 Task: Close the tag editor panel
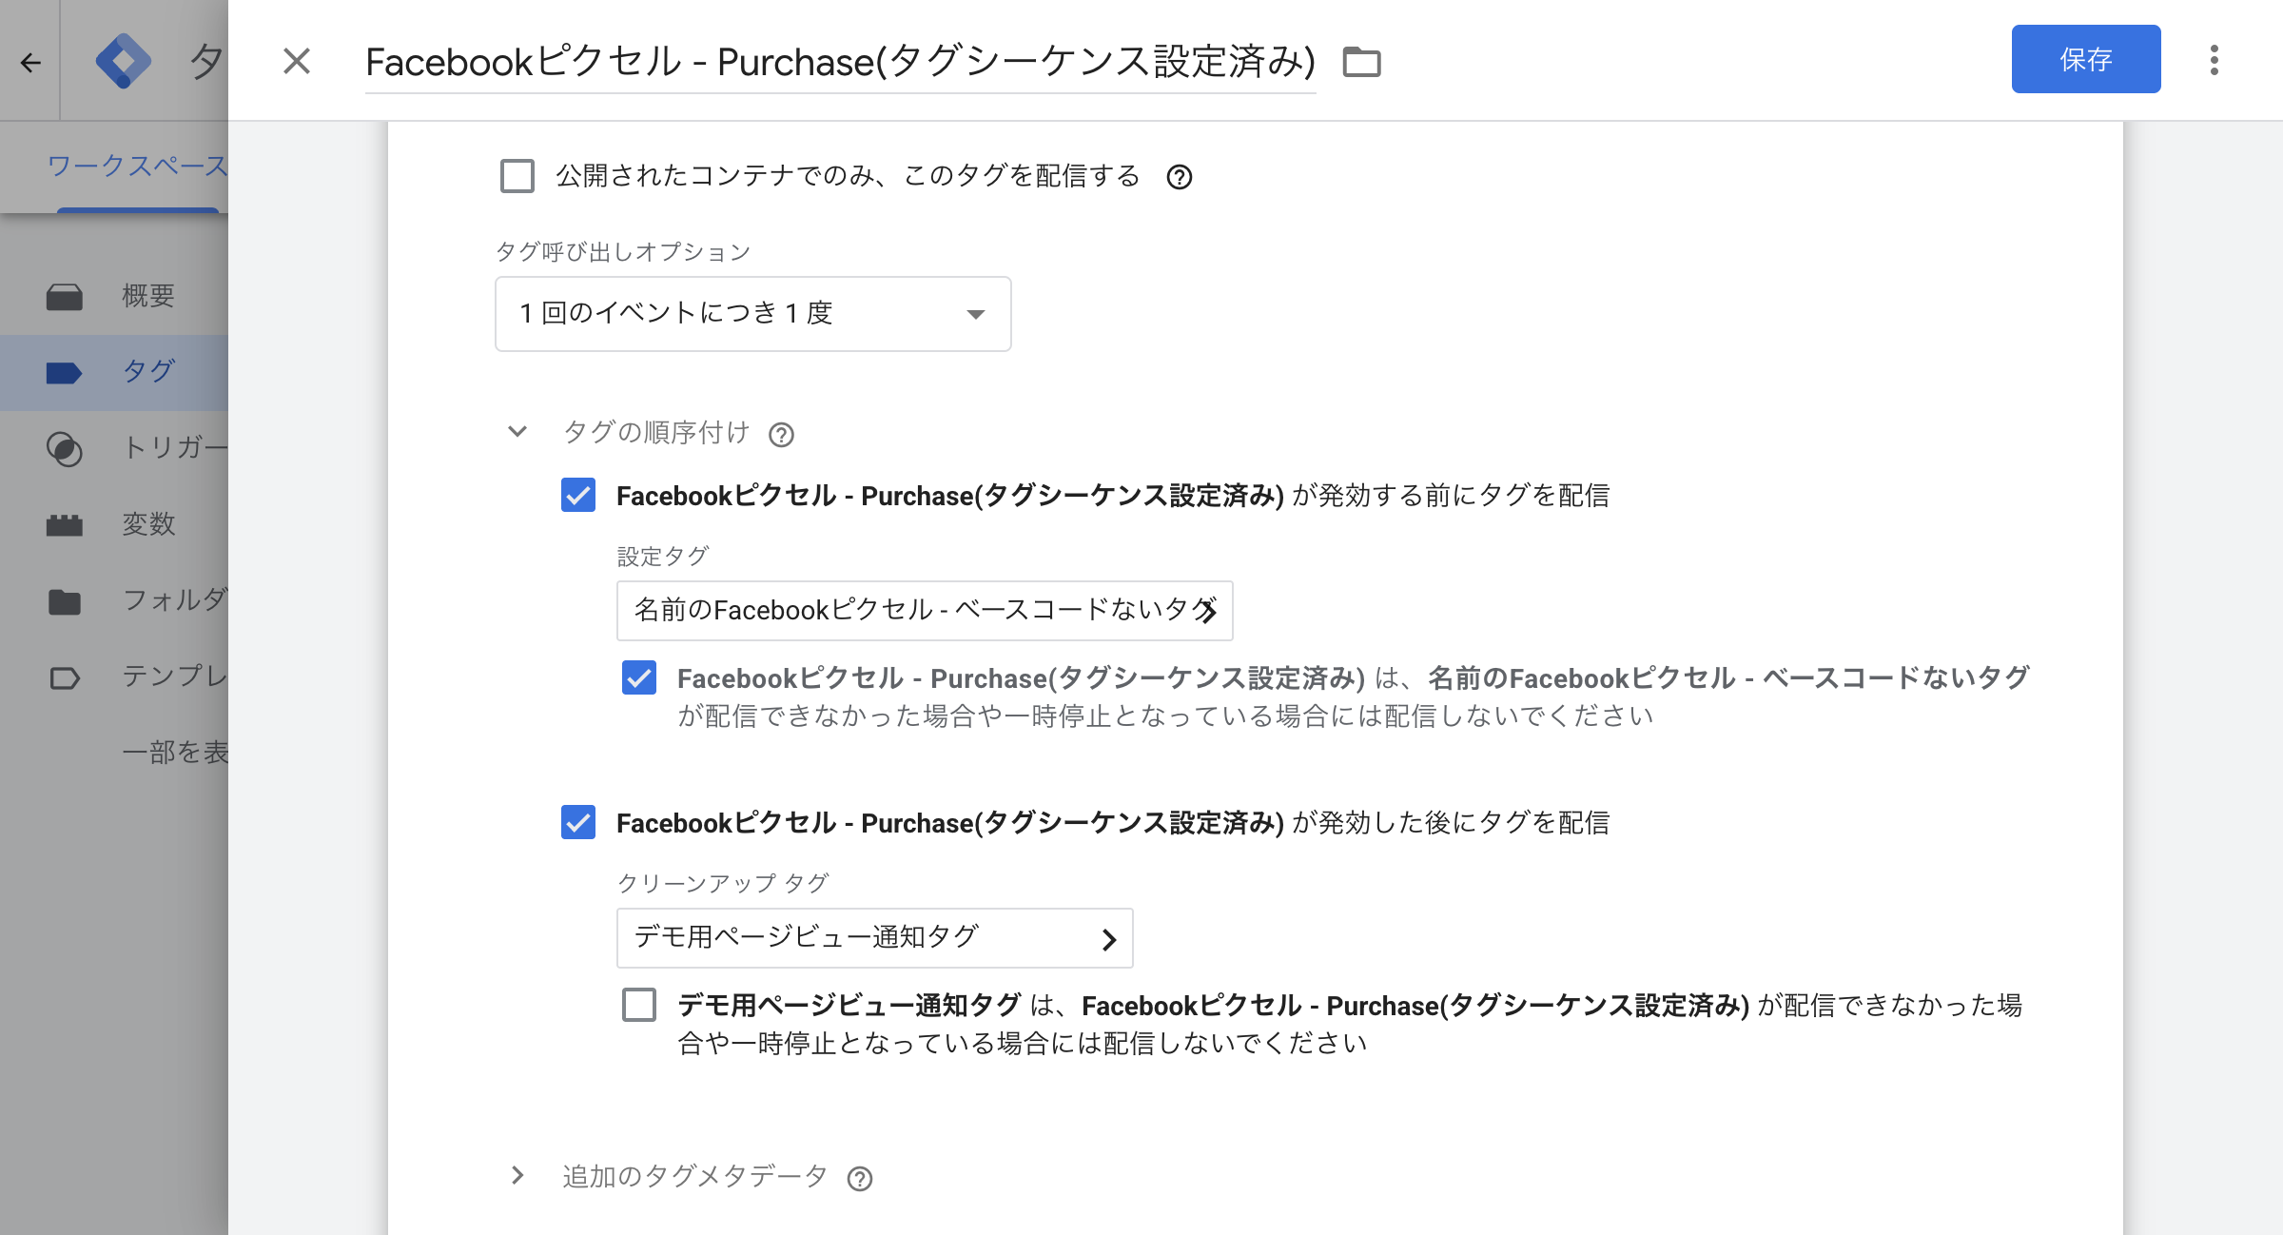coord(297,61)
